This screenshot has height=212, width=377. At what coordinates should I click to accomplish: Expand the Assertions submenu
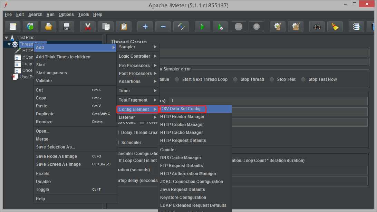tap(137, 81)
